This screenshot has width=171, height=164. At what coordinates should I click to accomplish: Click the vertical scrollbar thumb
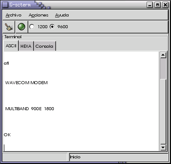[x=163, y=69]
